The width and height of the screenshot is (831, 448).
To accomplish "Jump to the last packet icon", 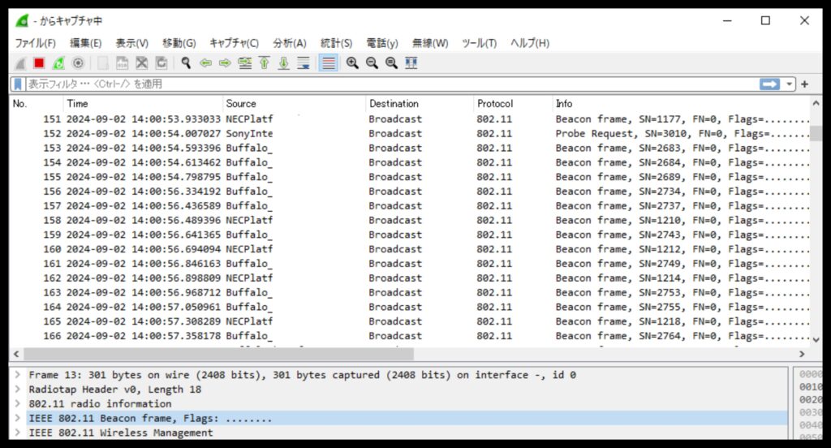I will [284, 63].
